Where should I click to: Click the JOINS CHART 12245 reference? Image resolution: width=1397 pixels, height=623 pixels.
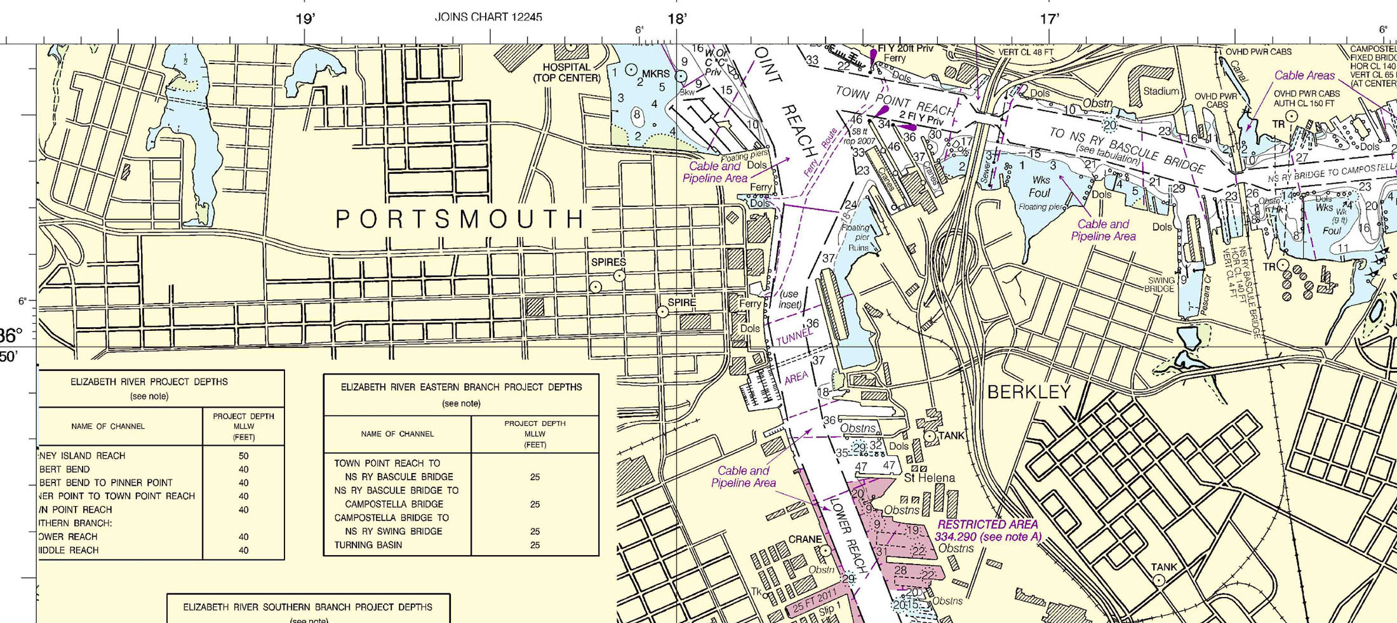pos(488,17)
